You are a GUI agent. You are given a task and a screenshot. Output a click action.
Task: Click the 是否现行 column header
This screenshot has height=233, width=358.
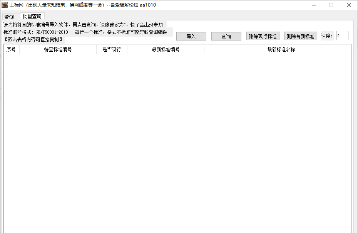pyautogui.click(x=112, y=49)
